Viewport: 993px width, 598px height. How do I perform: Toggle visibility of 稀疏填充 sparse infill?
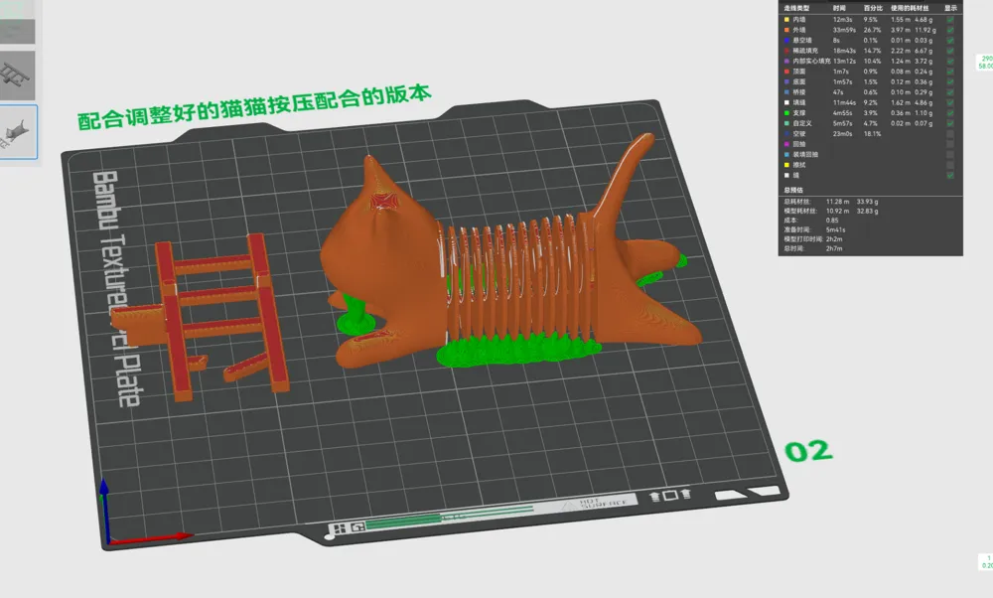tap(950, 51)
